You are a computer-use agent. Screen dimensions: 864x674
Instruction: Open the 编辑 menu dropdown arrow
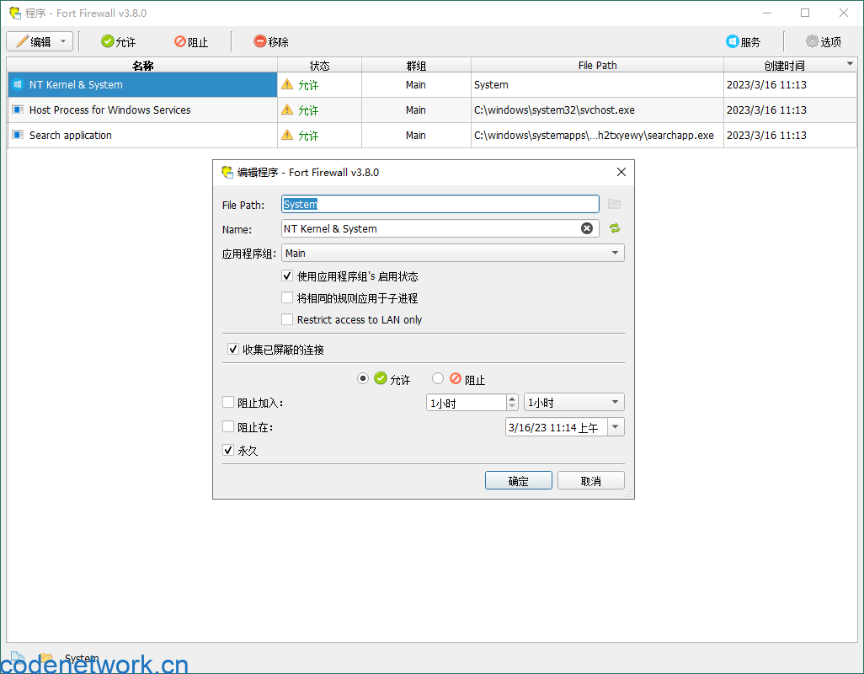pos(63,41)
